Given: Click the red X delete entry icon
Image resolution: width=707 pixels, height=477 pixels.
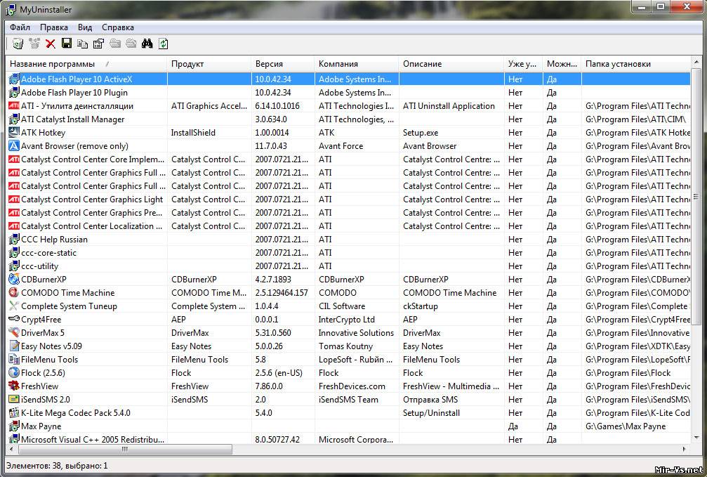Looking at the screenshot, I should pos(51,44).
